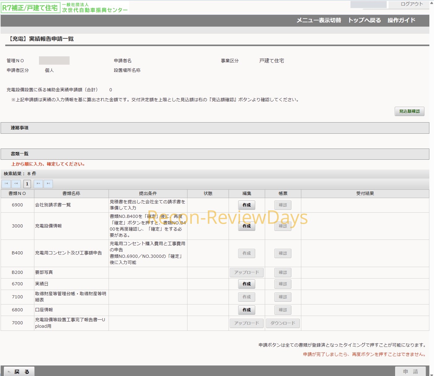Click 確認 for 実績日 row

pos(283,284)
